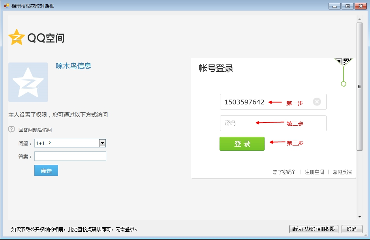Open the 问题 dropdown arrow
This screenshot has height=240, width=370.
click(102, 143)
